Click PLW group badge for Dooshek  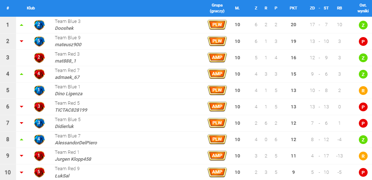tap(217, 25)
